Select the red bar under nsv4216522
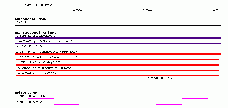The height and width of the screenshot is (108, 228). [118, 70]
